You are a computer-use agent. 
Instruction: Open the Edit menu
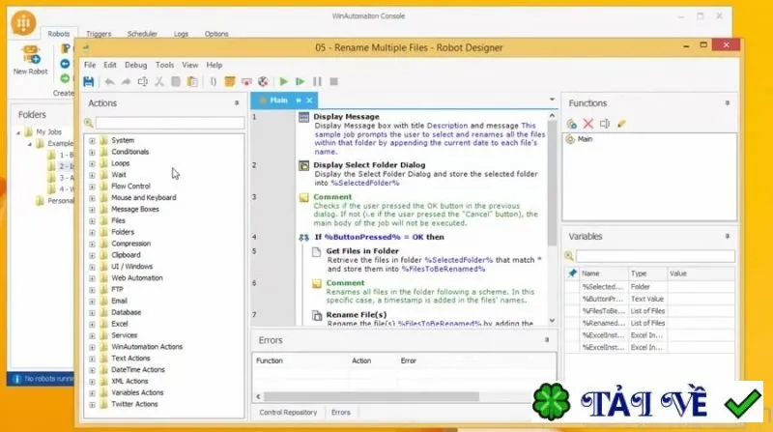(110, 65)
